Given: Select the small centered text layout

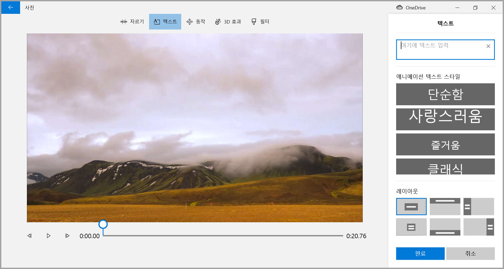Looking at the screenshot, I should 411,227.
